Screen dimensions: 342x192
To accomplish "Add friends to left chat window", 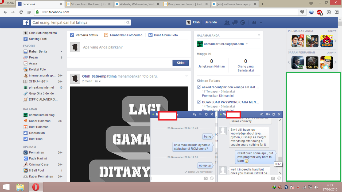I will coord(194,114).
